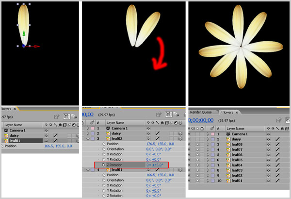This screenshot has height=199, width=291.
Task: Click daisy footage icon in left timeline
Action: click(x=6, y=135)
